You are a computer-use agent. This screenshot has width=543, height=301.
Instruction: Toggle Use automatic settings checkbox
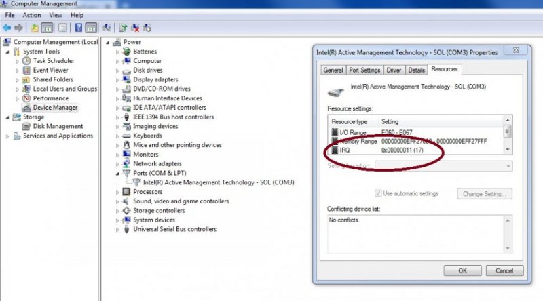[379, 194]
